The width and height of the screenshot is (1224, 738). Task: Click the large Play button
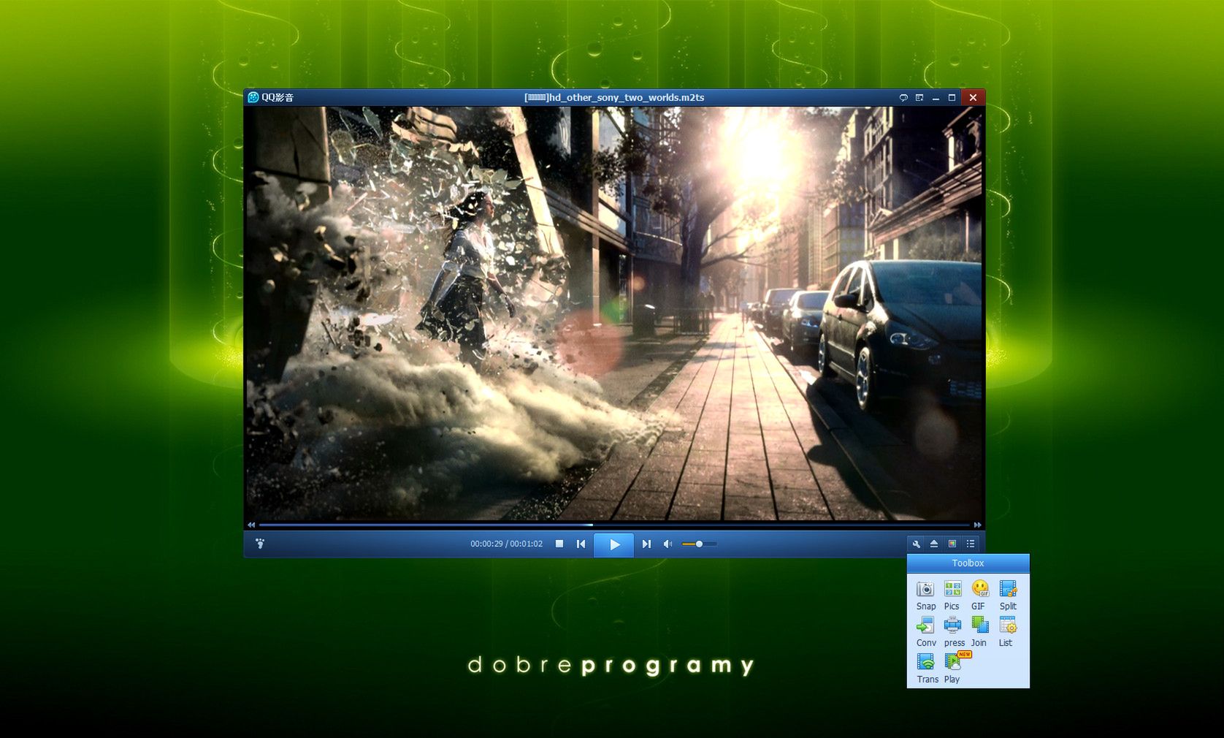click(x=614, y=544)
